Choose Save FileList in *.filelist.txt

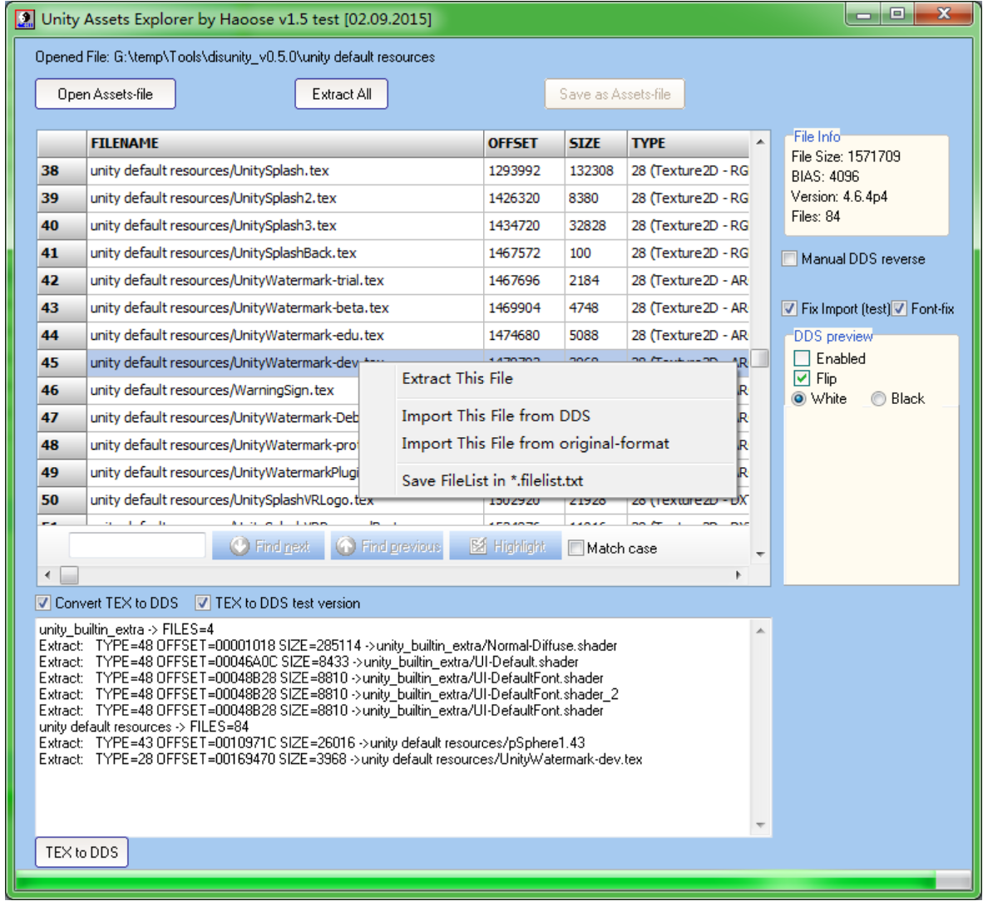pyautogui.click(x=547, y=480)
